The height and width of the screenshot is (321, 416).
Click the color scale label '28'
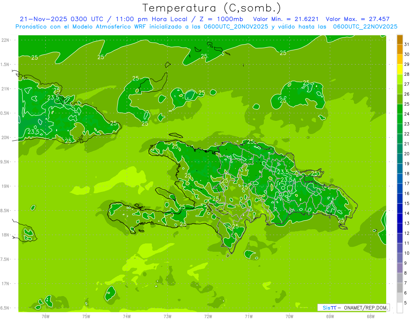(x=407, y=74)
